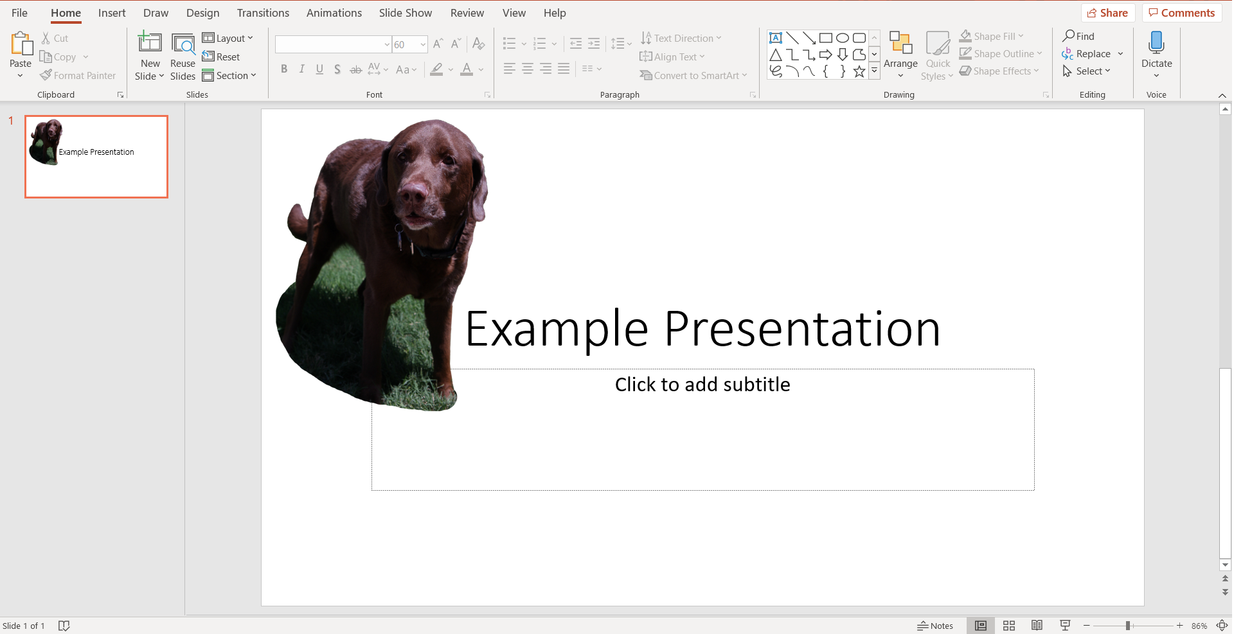Toggle Bold formatting

click(284, 69)
